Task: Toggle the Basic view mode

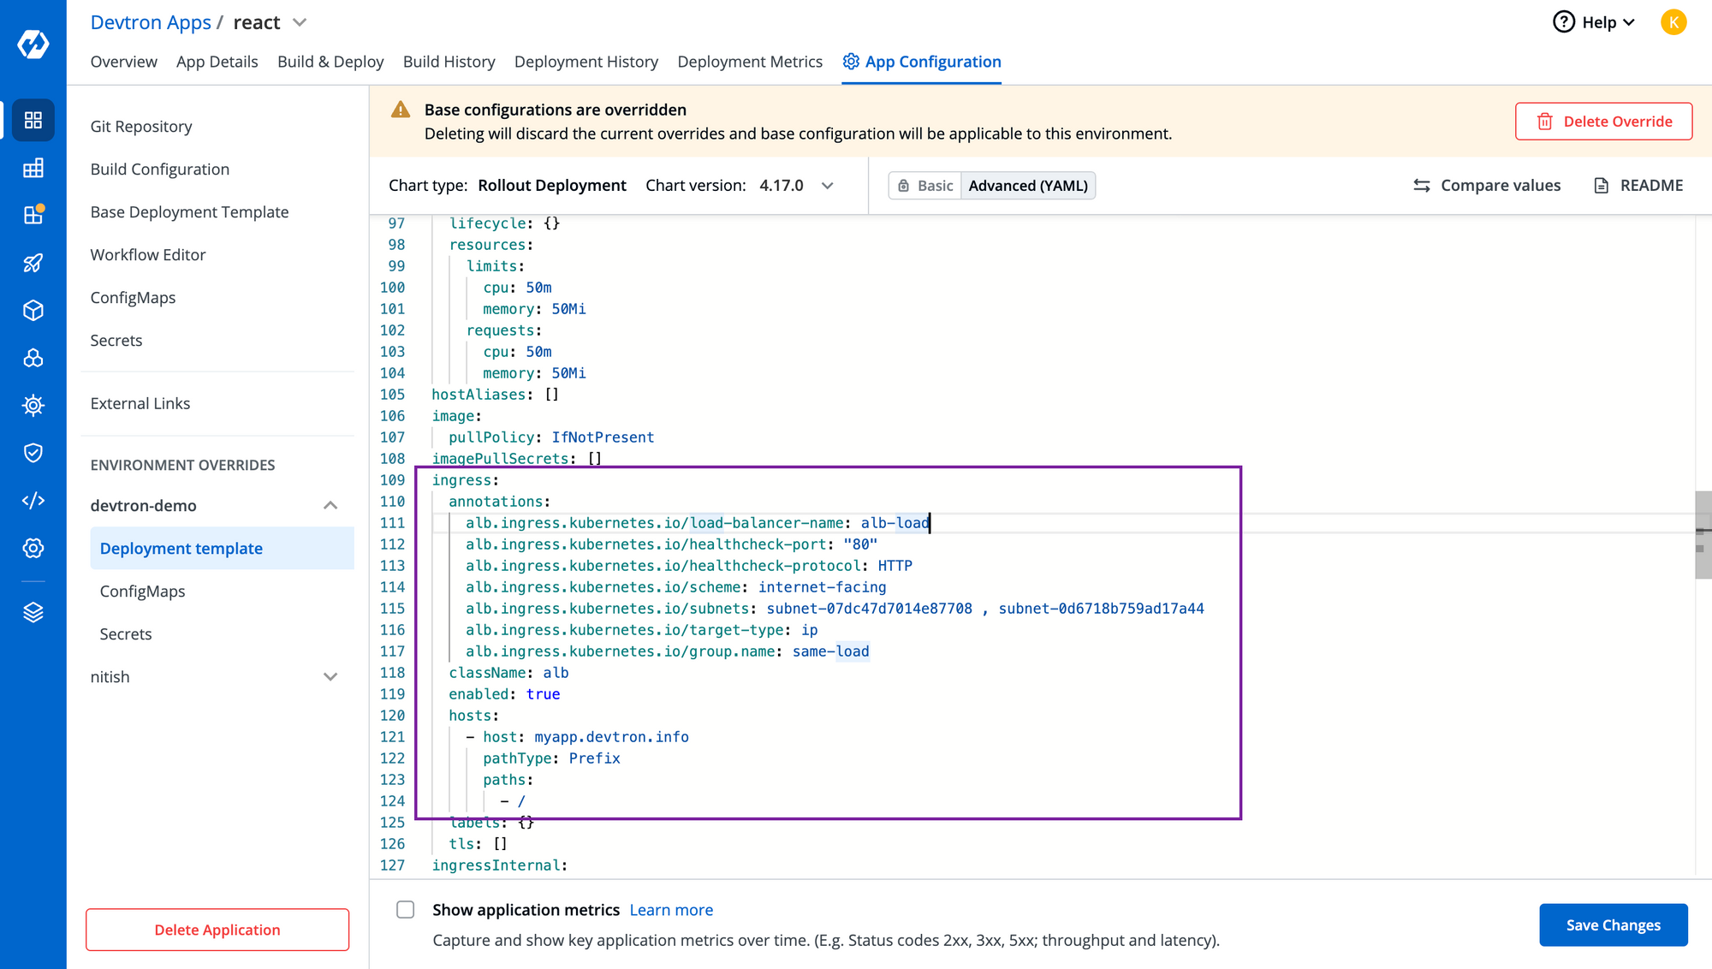Action: click(925, 186)
